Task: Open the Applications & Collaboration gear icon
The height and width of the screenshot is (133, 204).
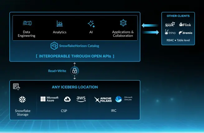Action: pyautogui.click(x=123, y=23)
